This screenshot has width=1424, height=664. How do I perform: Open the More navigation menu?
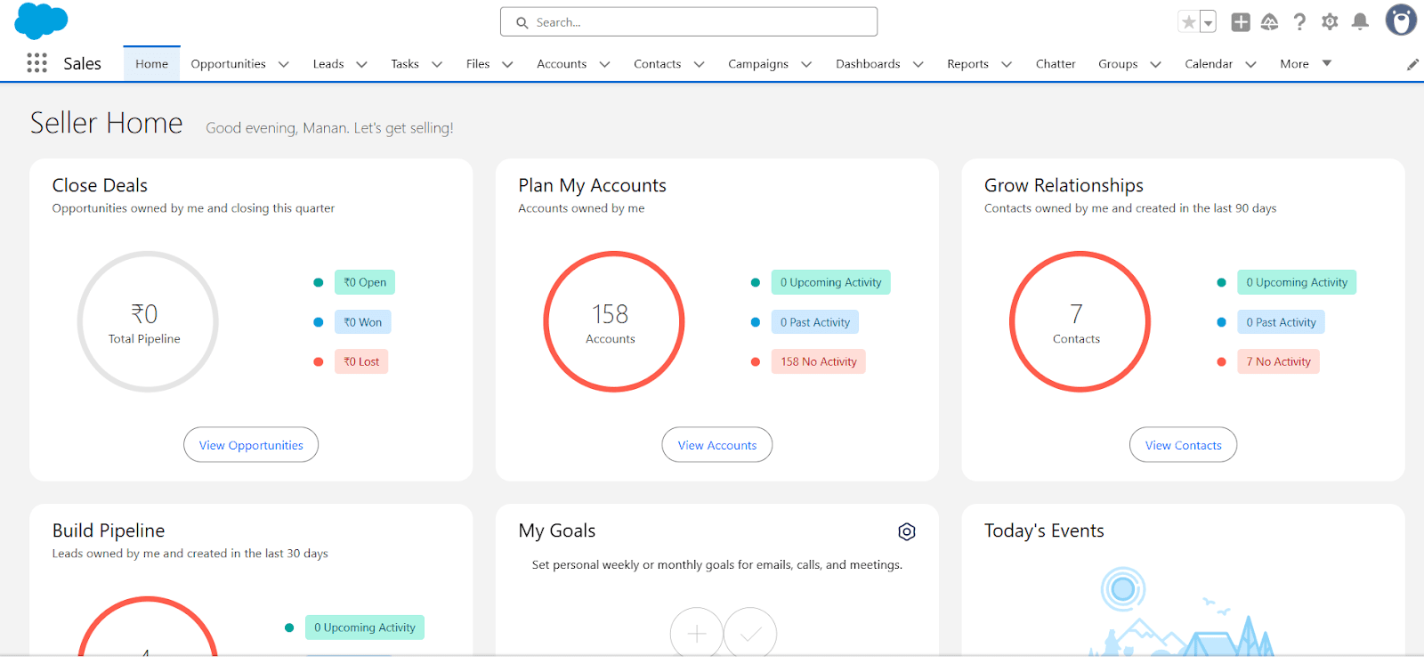1306,63
